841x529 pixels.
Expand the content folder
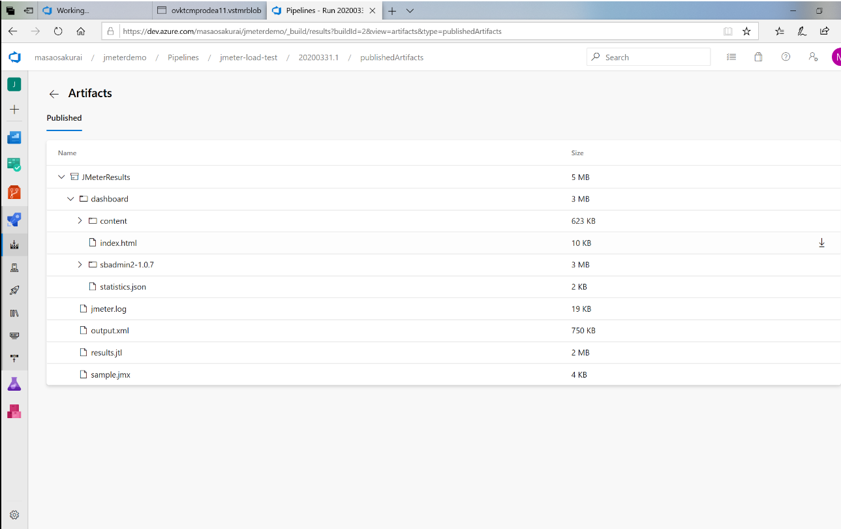point(80,221)
